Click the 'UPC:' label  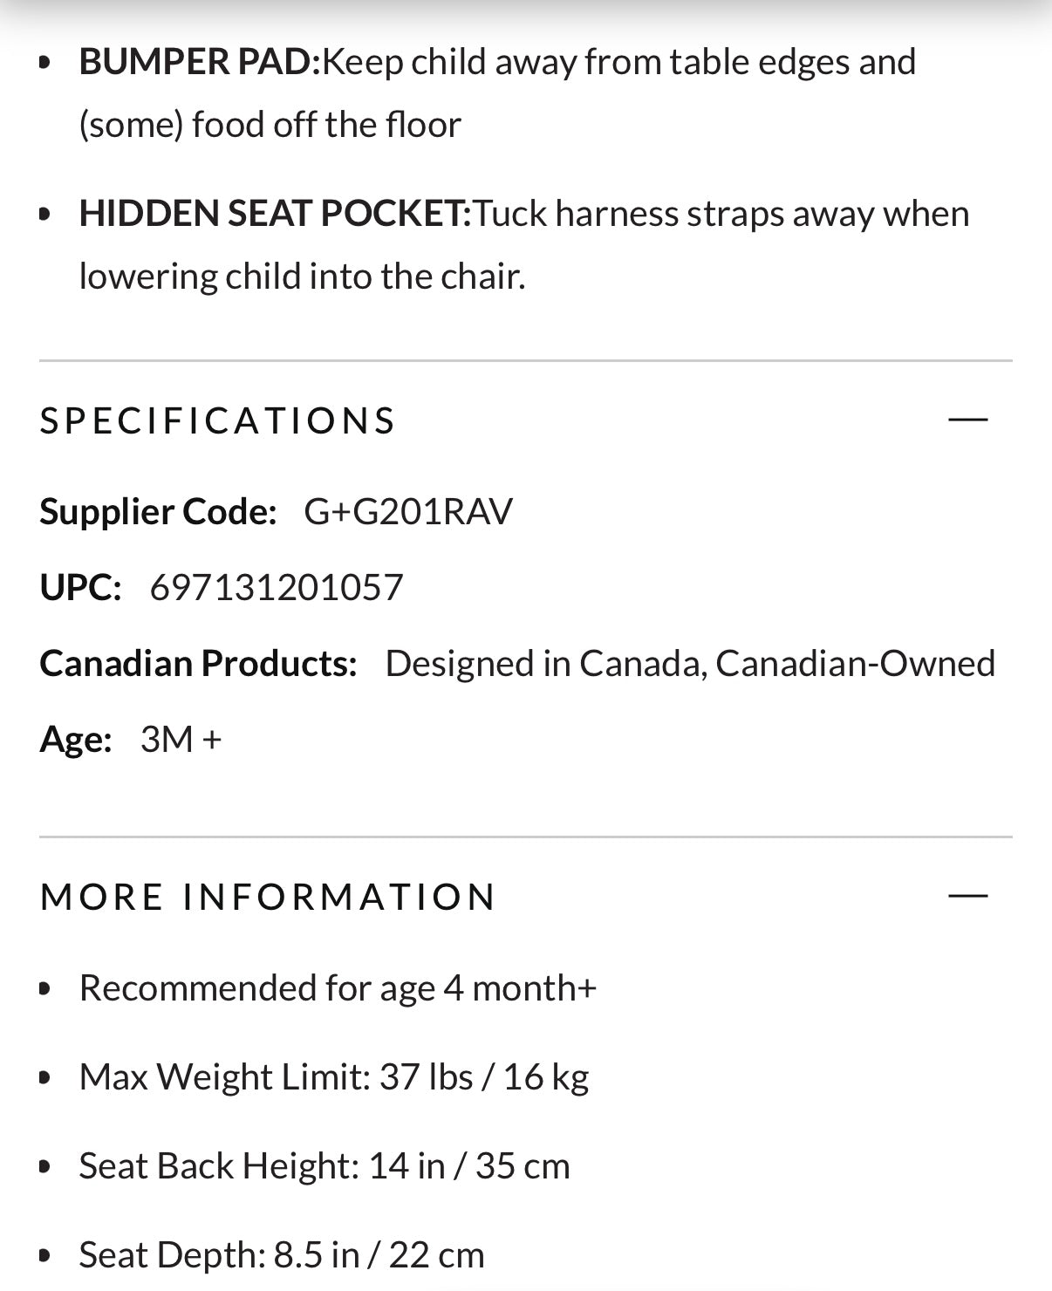click(x=80, y=587)
